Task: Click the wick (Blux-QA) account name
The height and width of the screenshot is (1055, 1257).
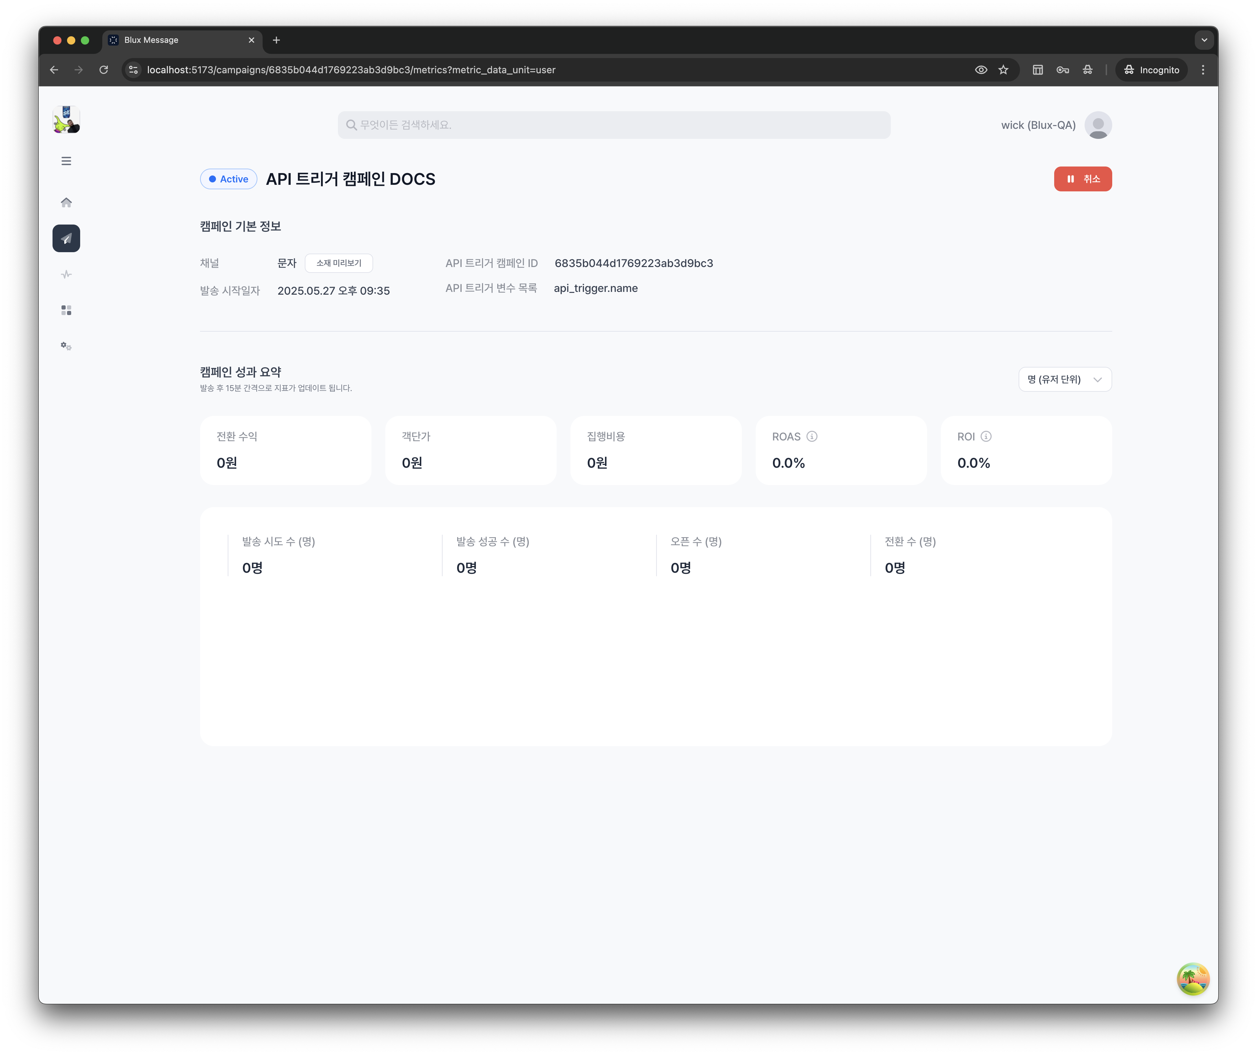Action: [1038, 125]
